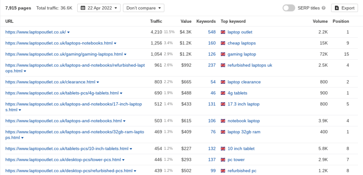363x175 pixels.
Task: Sort table by Volume column
Action: (320, 21)
